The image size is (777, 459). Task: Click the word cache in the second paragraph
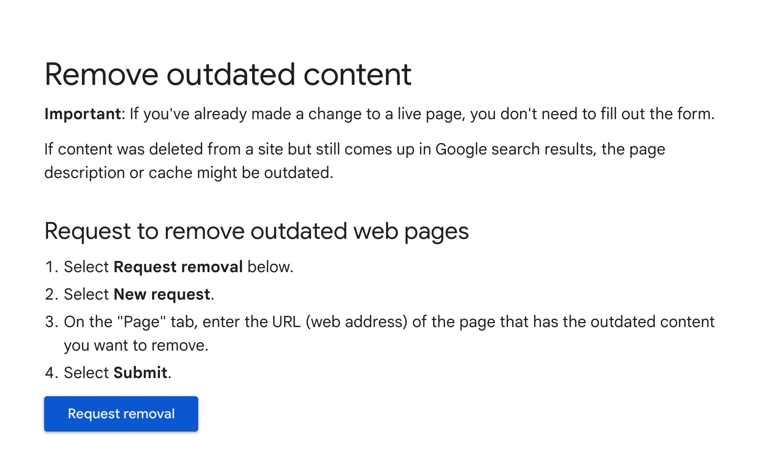point(169,172)
